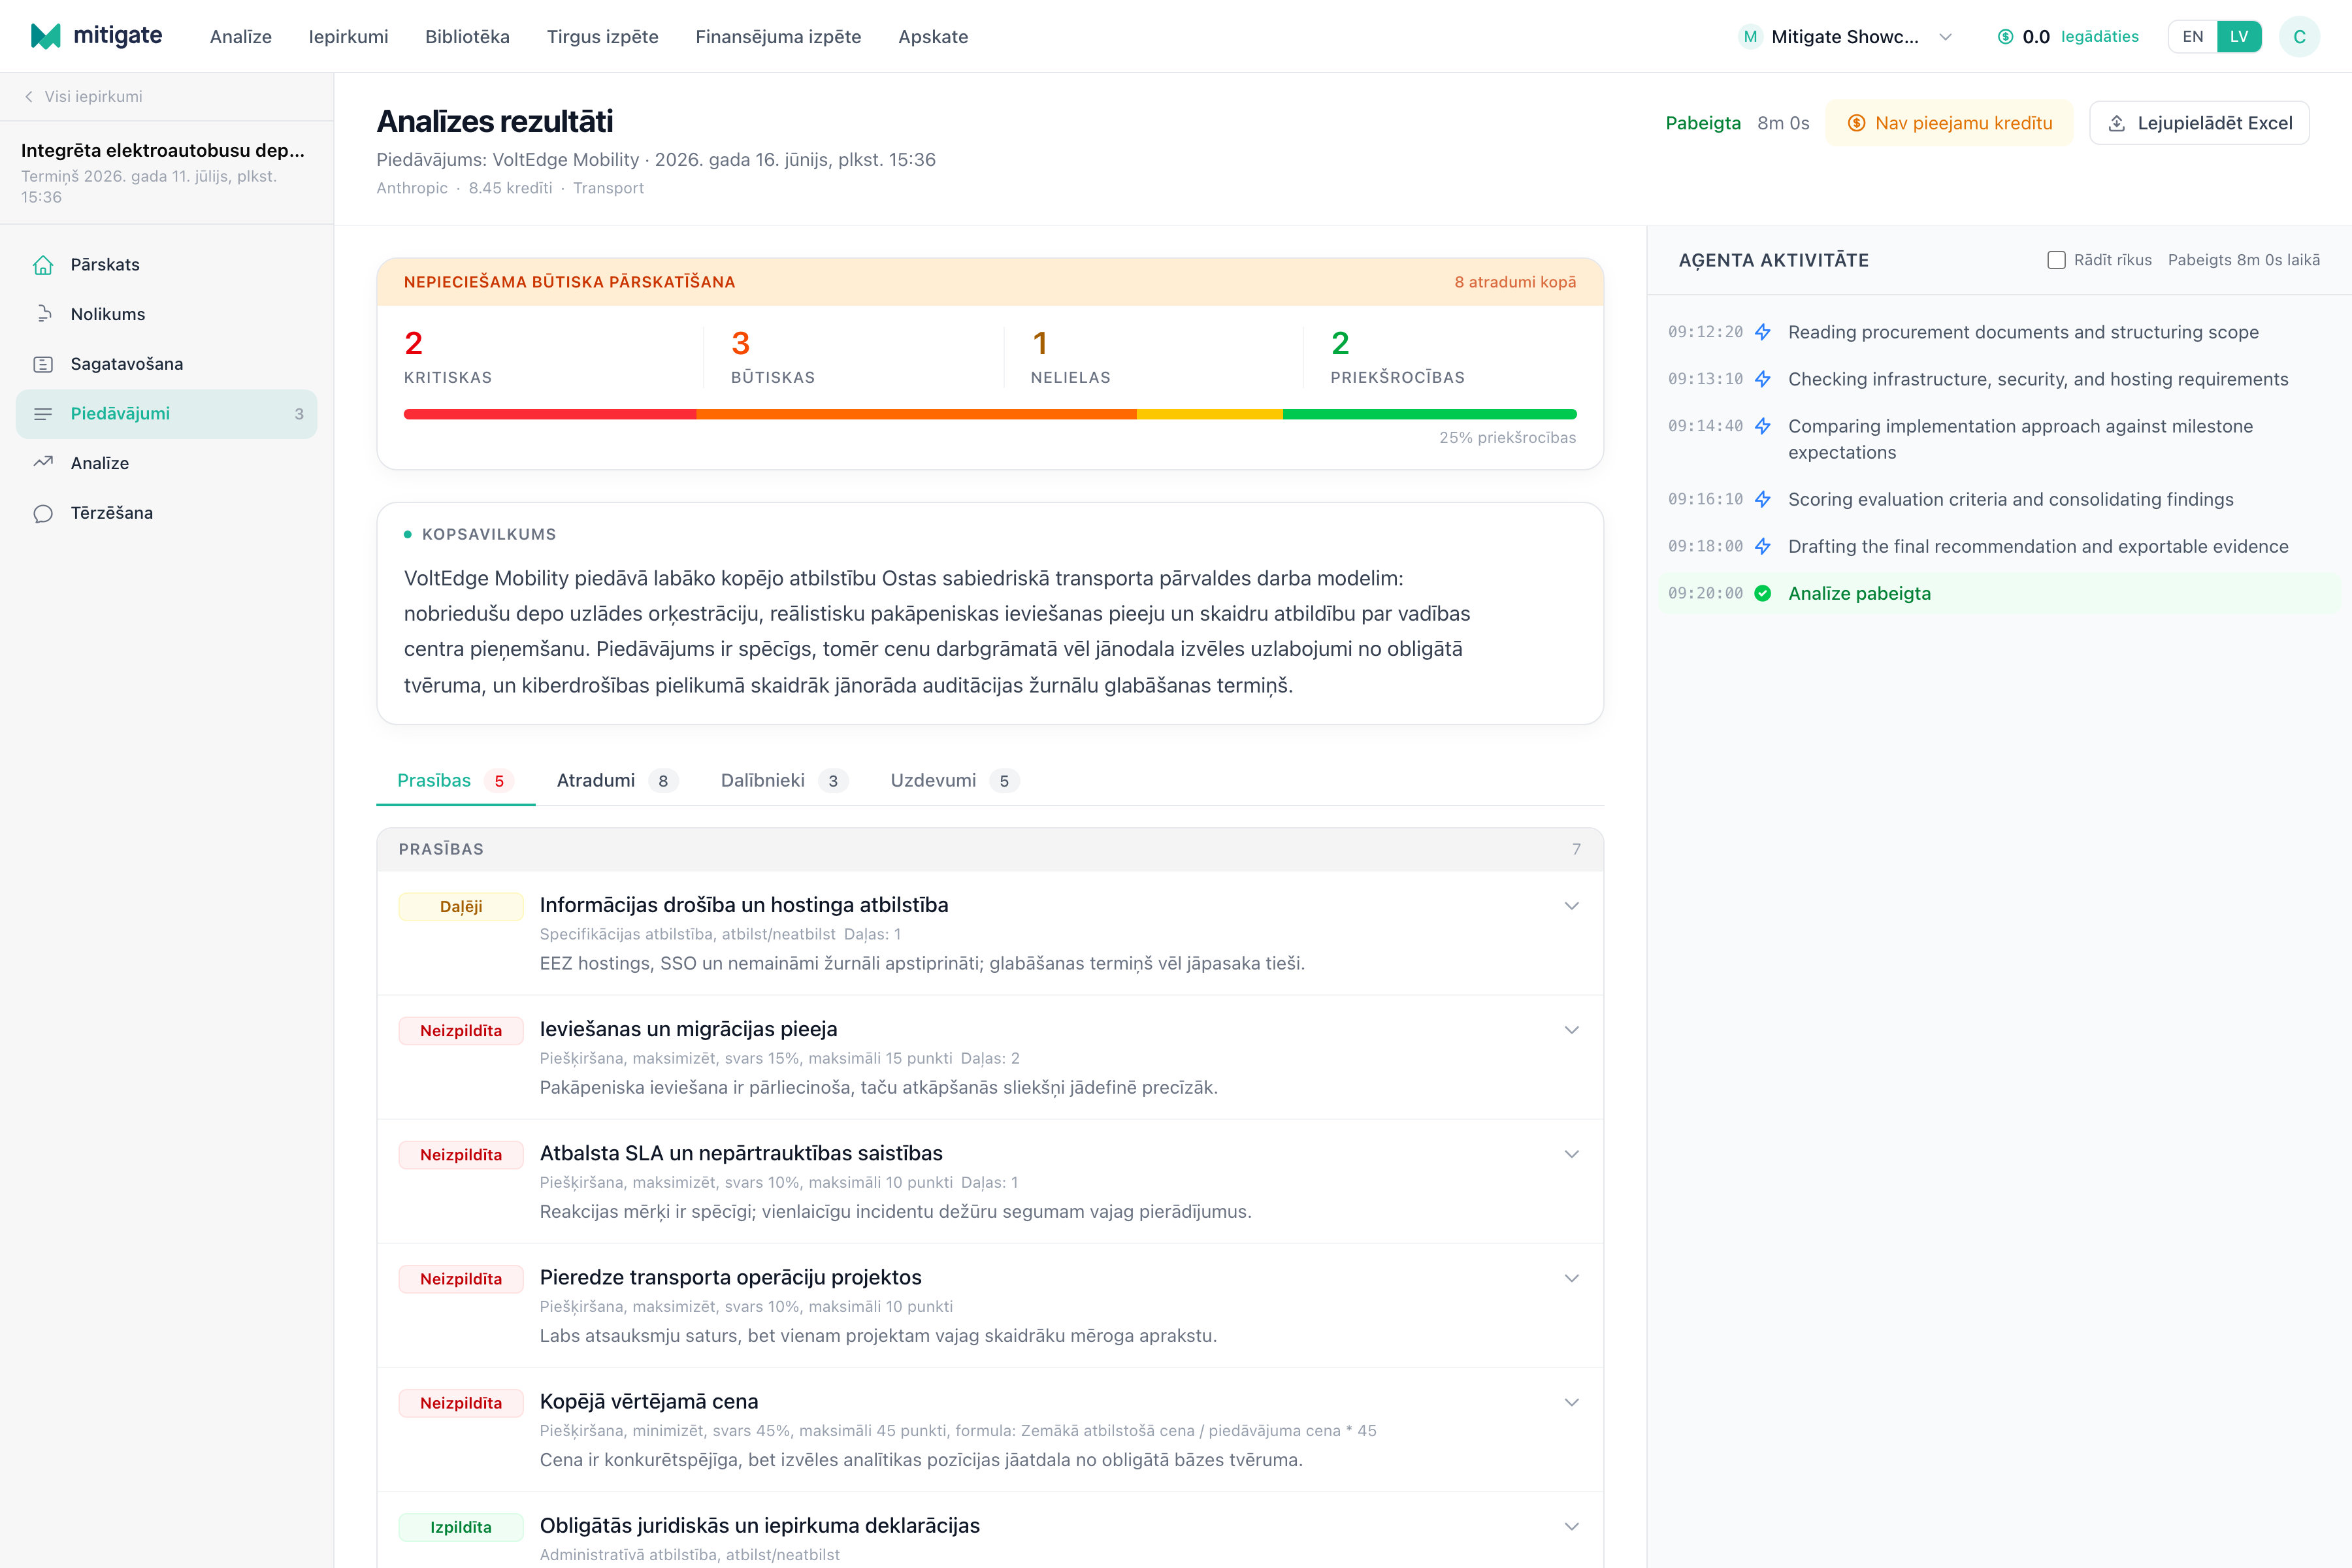This screenshot has width=2352, height=1568.
Task: Open the Mitigate Showc... workspace dropdown
Action: click(x=1846, y=37)
